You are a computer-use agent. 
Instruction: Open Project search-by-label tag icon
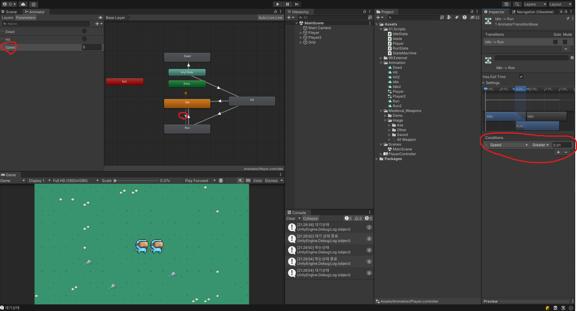(457, 17)
